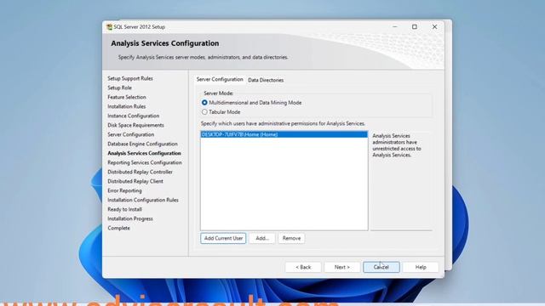Image resolution: width=545 pixels, height=306 pixels.
Task: Select Tabular Mode radio button
Action: (x=204, y=112)
